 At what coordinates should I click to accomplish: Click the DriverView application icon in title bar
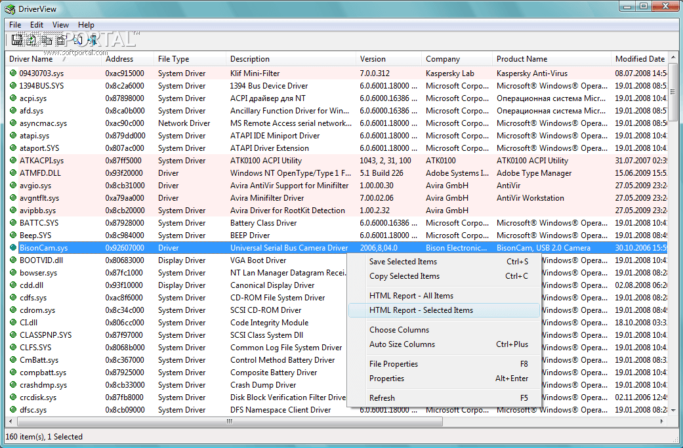coord(10,9)
